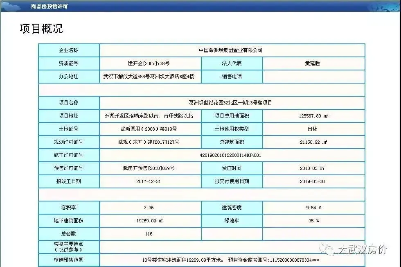
Task: Click the 办公地址 label cell
Action: 69,77
